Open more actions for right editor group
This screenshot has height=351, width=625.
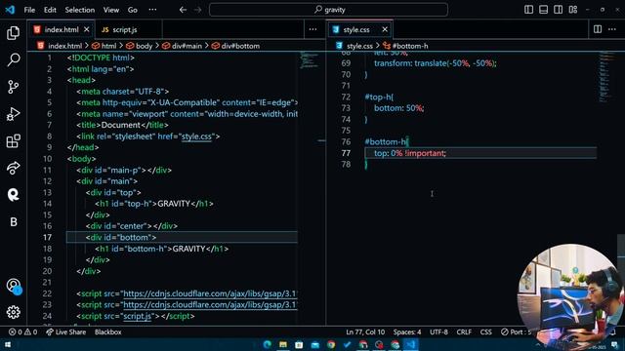click(612, 29)
